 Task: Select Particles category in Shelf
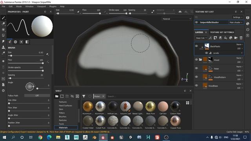63,120
